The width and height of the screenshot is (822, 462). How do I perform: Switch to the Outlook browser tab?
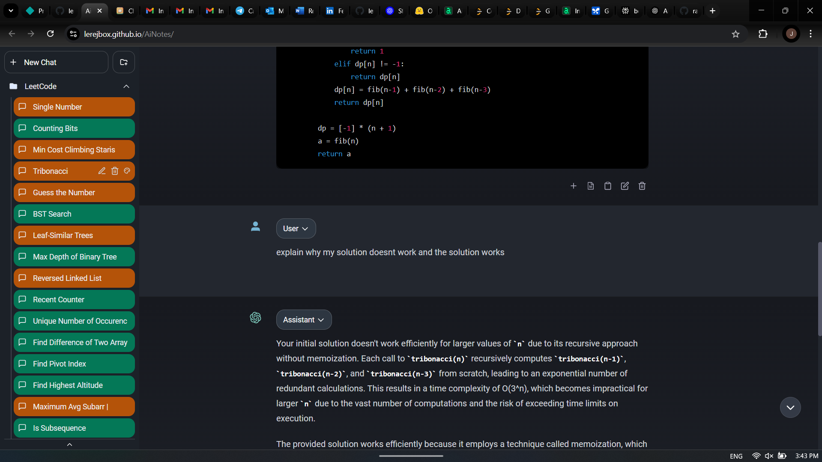point(275,11)
